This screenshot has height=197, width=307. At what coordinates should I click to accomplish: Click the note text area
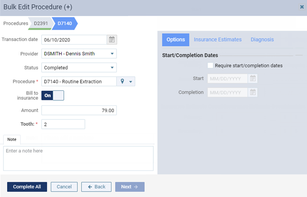(x=78, y=158)
